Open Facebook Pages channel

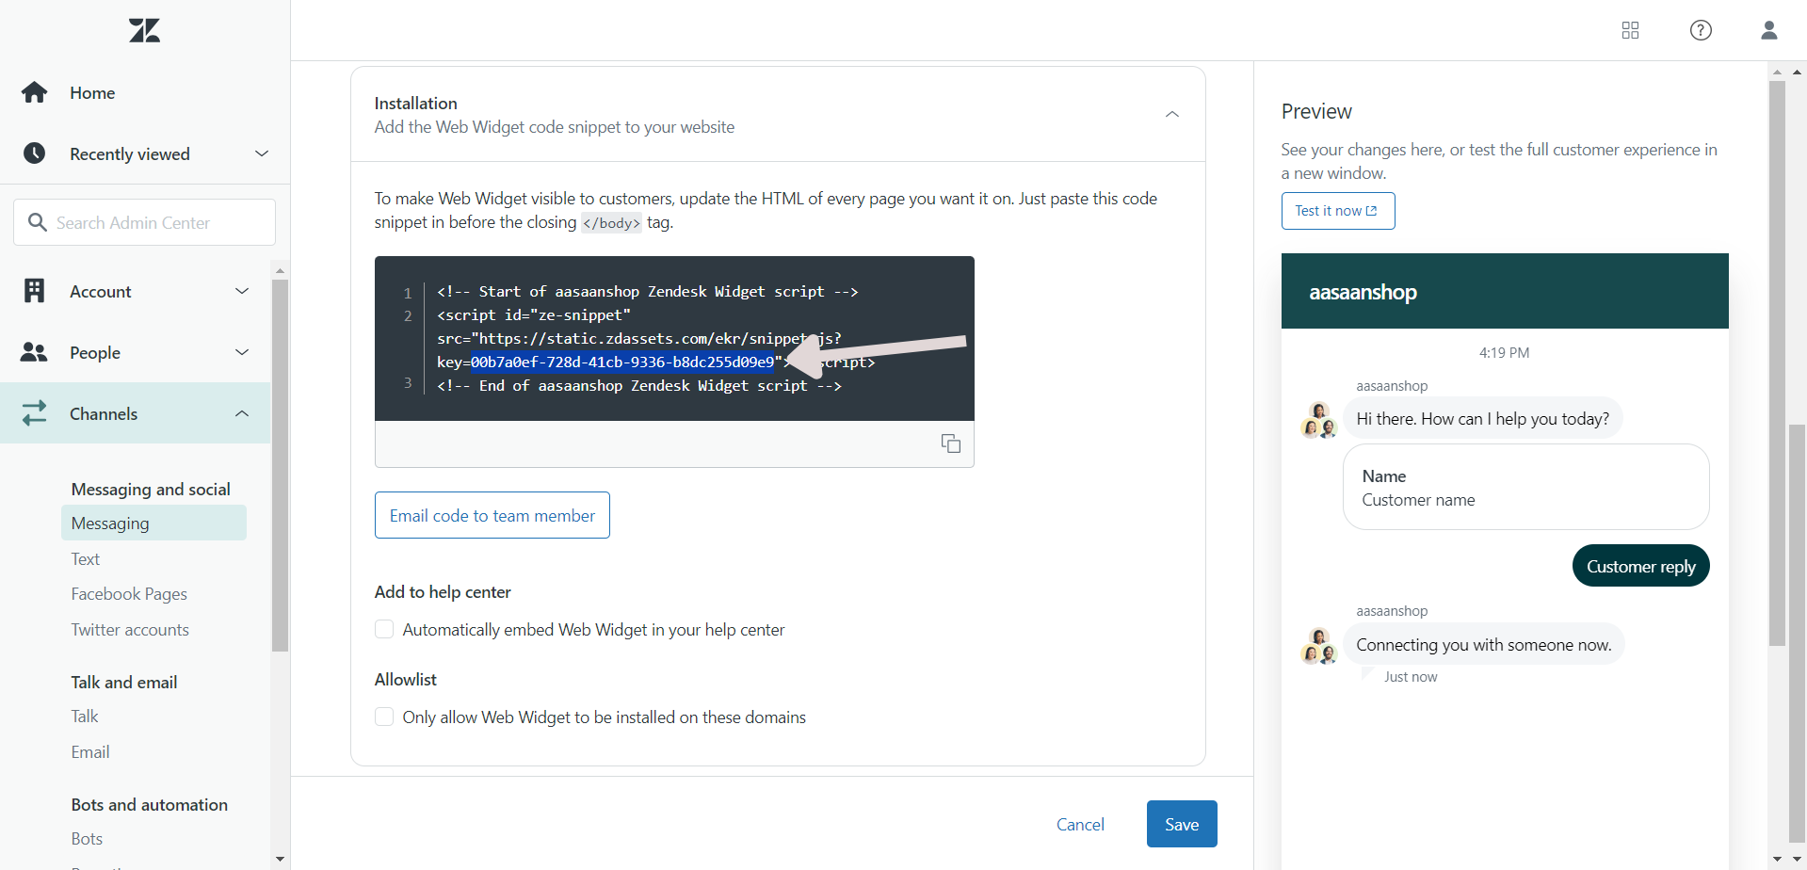[129, 593]
